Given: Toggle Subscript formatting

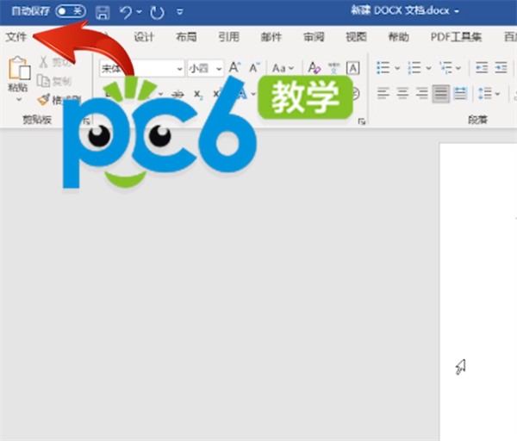Looking at the screenshot, I should click(198, 95).
